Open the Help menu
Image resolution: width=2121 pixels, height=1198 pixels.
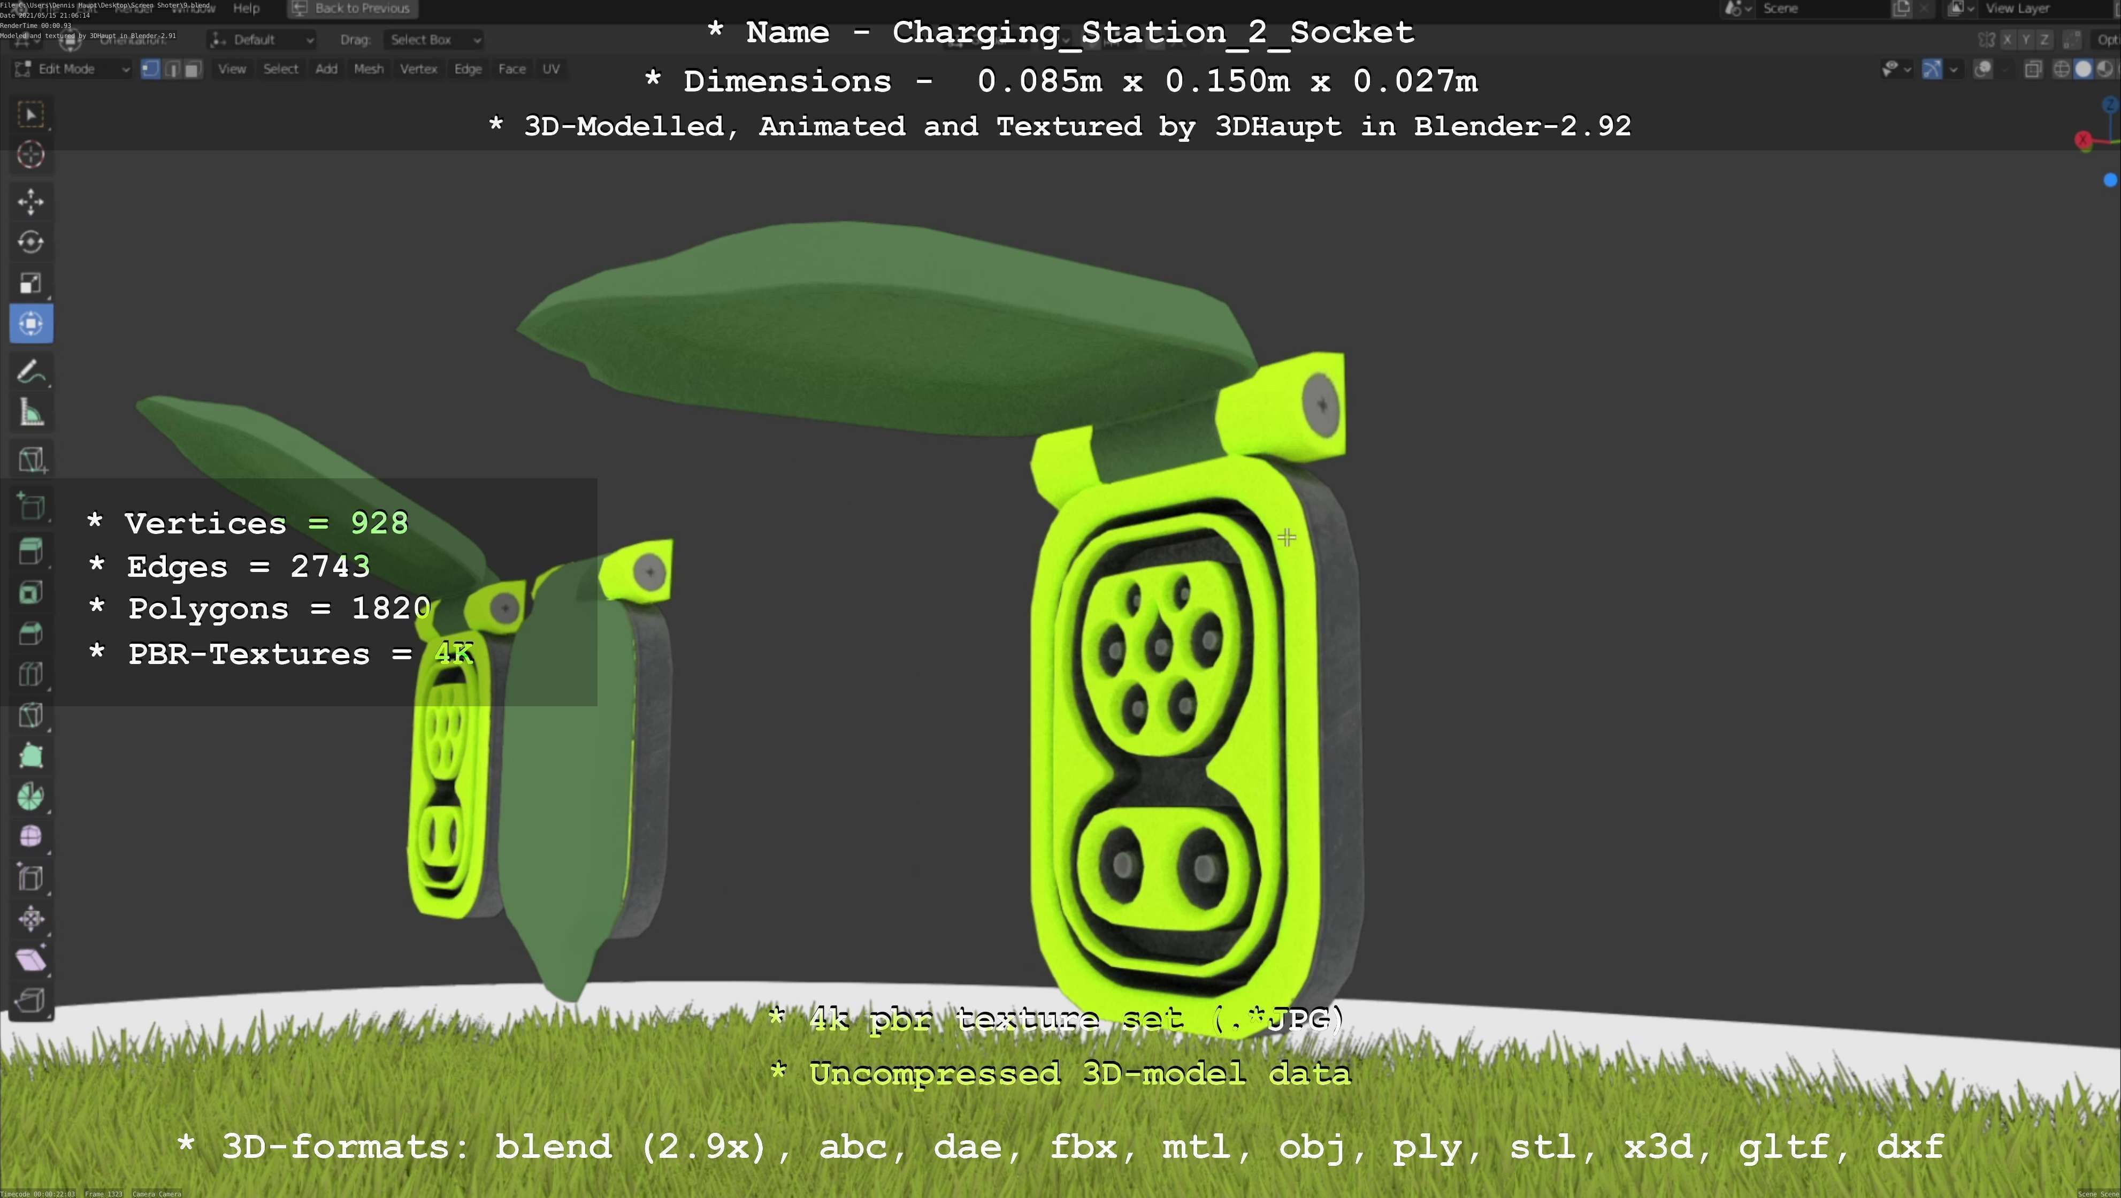tap(246, 8)
